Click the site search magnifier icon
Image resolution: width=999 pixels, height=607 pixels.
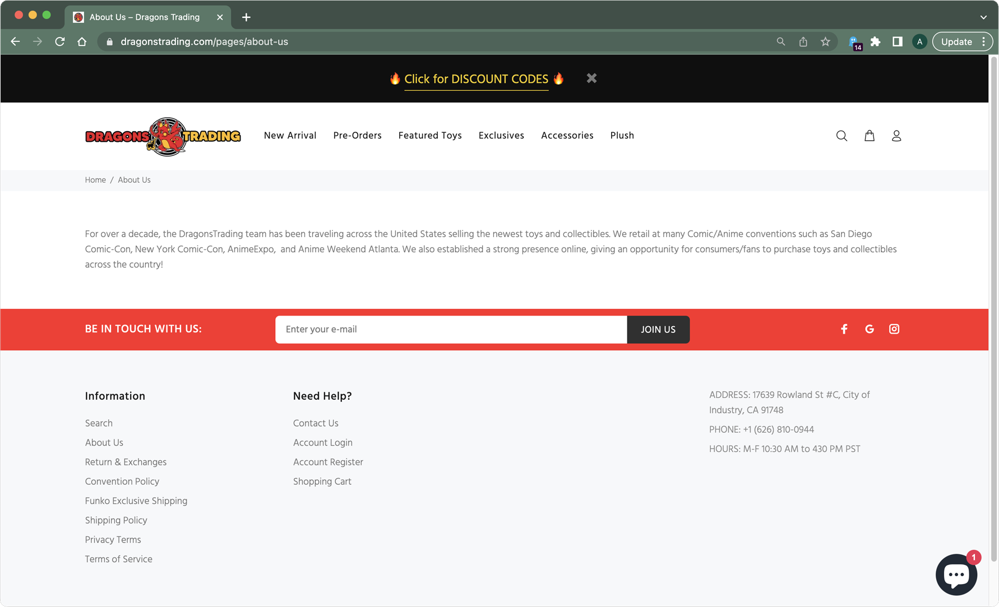point(841,136)
